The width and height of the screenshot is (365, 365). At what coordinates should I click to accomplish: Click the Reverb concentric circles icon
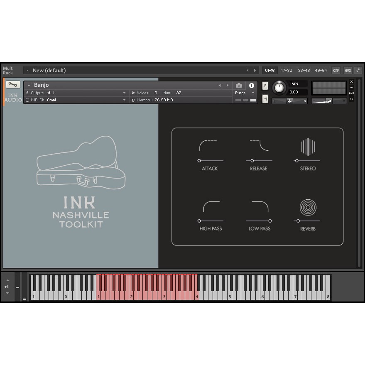tap(308, 207)
